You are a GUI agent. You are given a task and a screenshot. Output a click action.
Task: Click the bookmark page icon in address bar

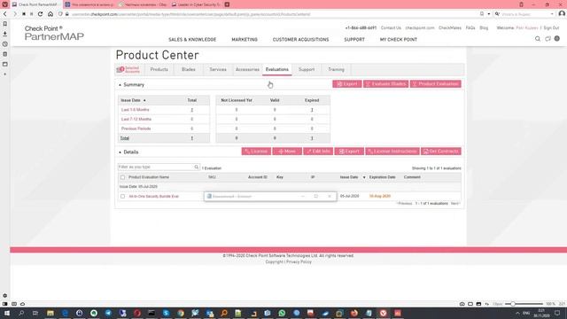tap(482, 14)
